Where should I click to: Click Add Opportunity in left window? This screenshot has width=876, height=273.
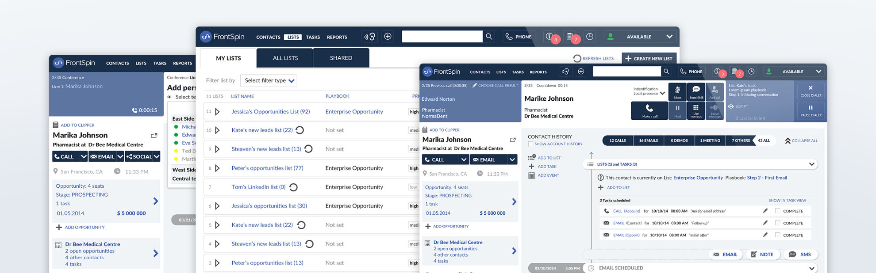81,227
